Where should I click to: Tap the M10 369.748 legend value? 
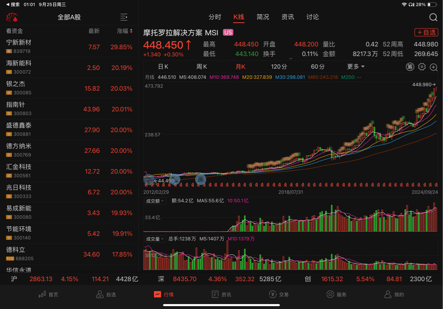point(224,77)
